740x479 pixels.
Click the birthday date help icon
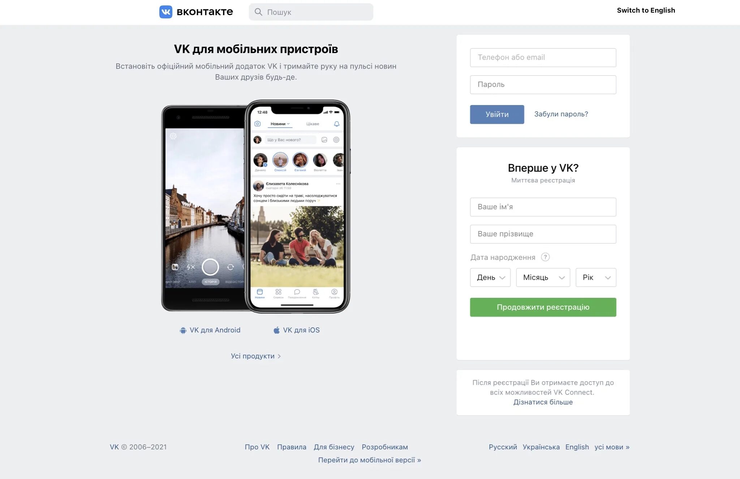click(545, 257)
